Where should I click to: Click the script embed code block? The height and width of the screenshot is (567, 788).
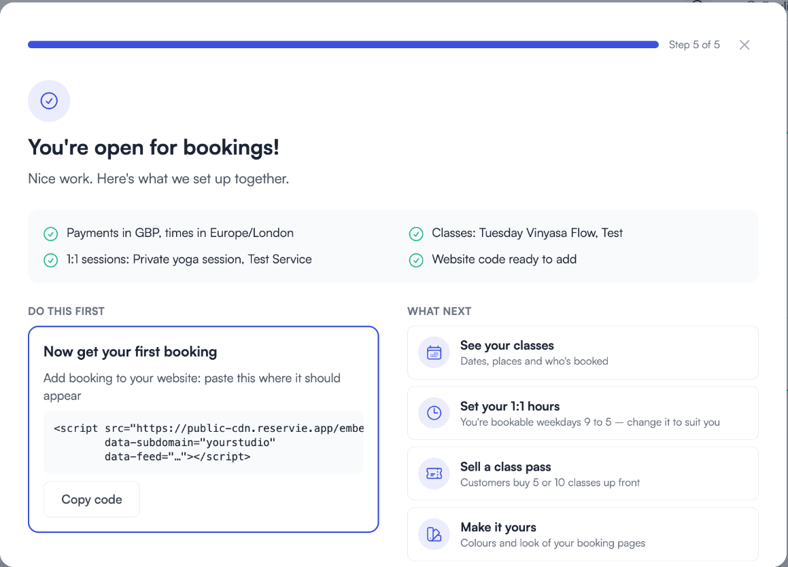click(203, 443)
